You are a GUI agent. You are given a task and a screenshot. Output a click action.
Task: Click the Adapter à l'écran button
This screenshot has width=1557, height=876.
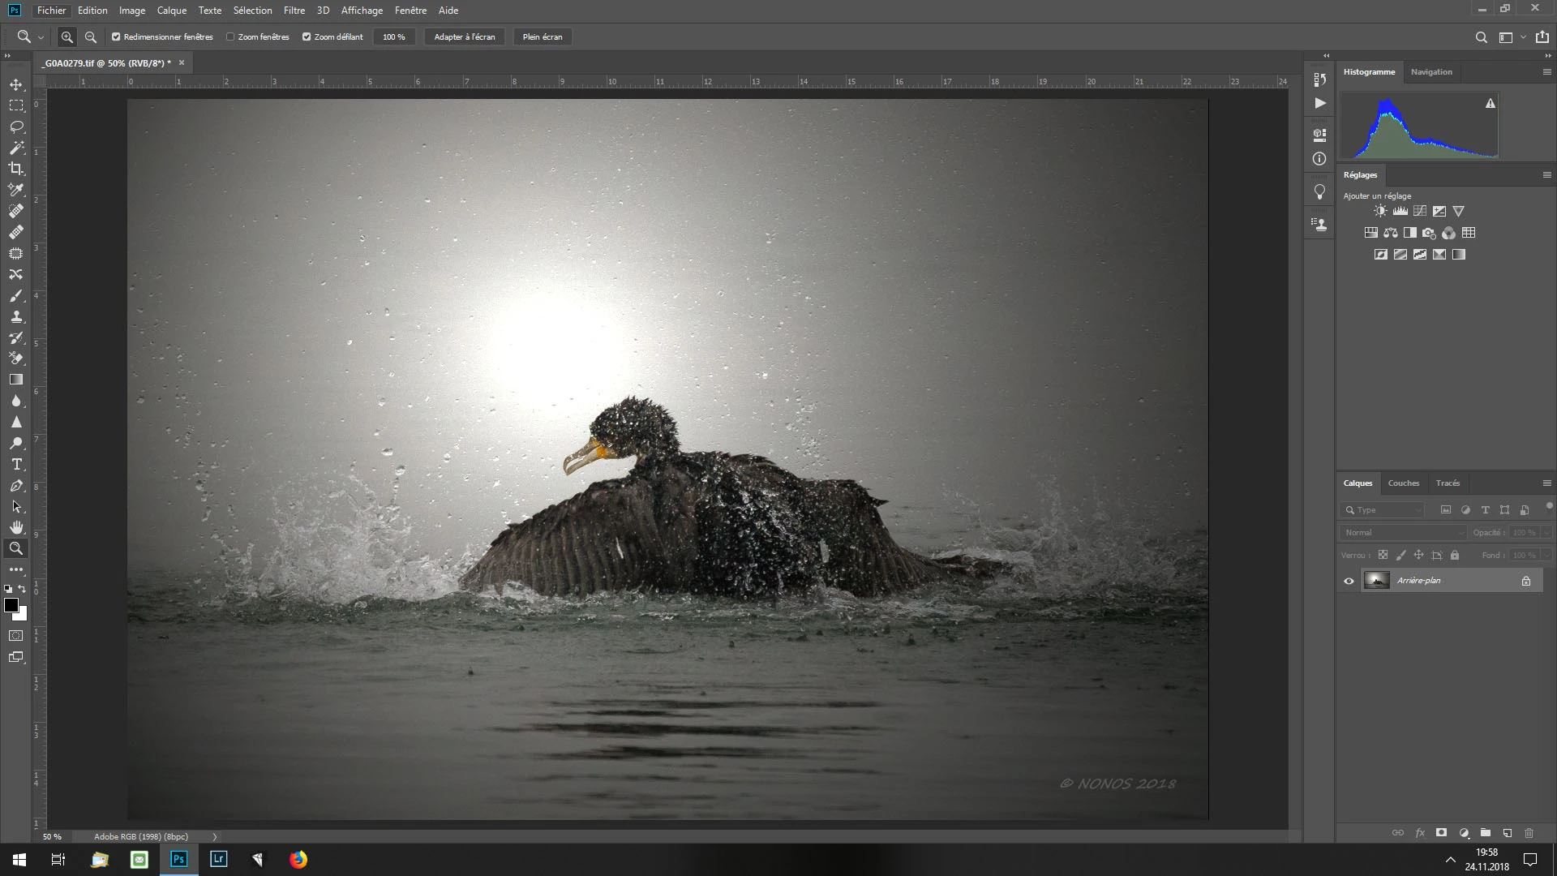[x=464, y=37]
